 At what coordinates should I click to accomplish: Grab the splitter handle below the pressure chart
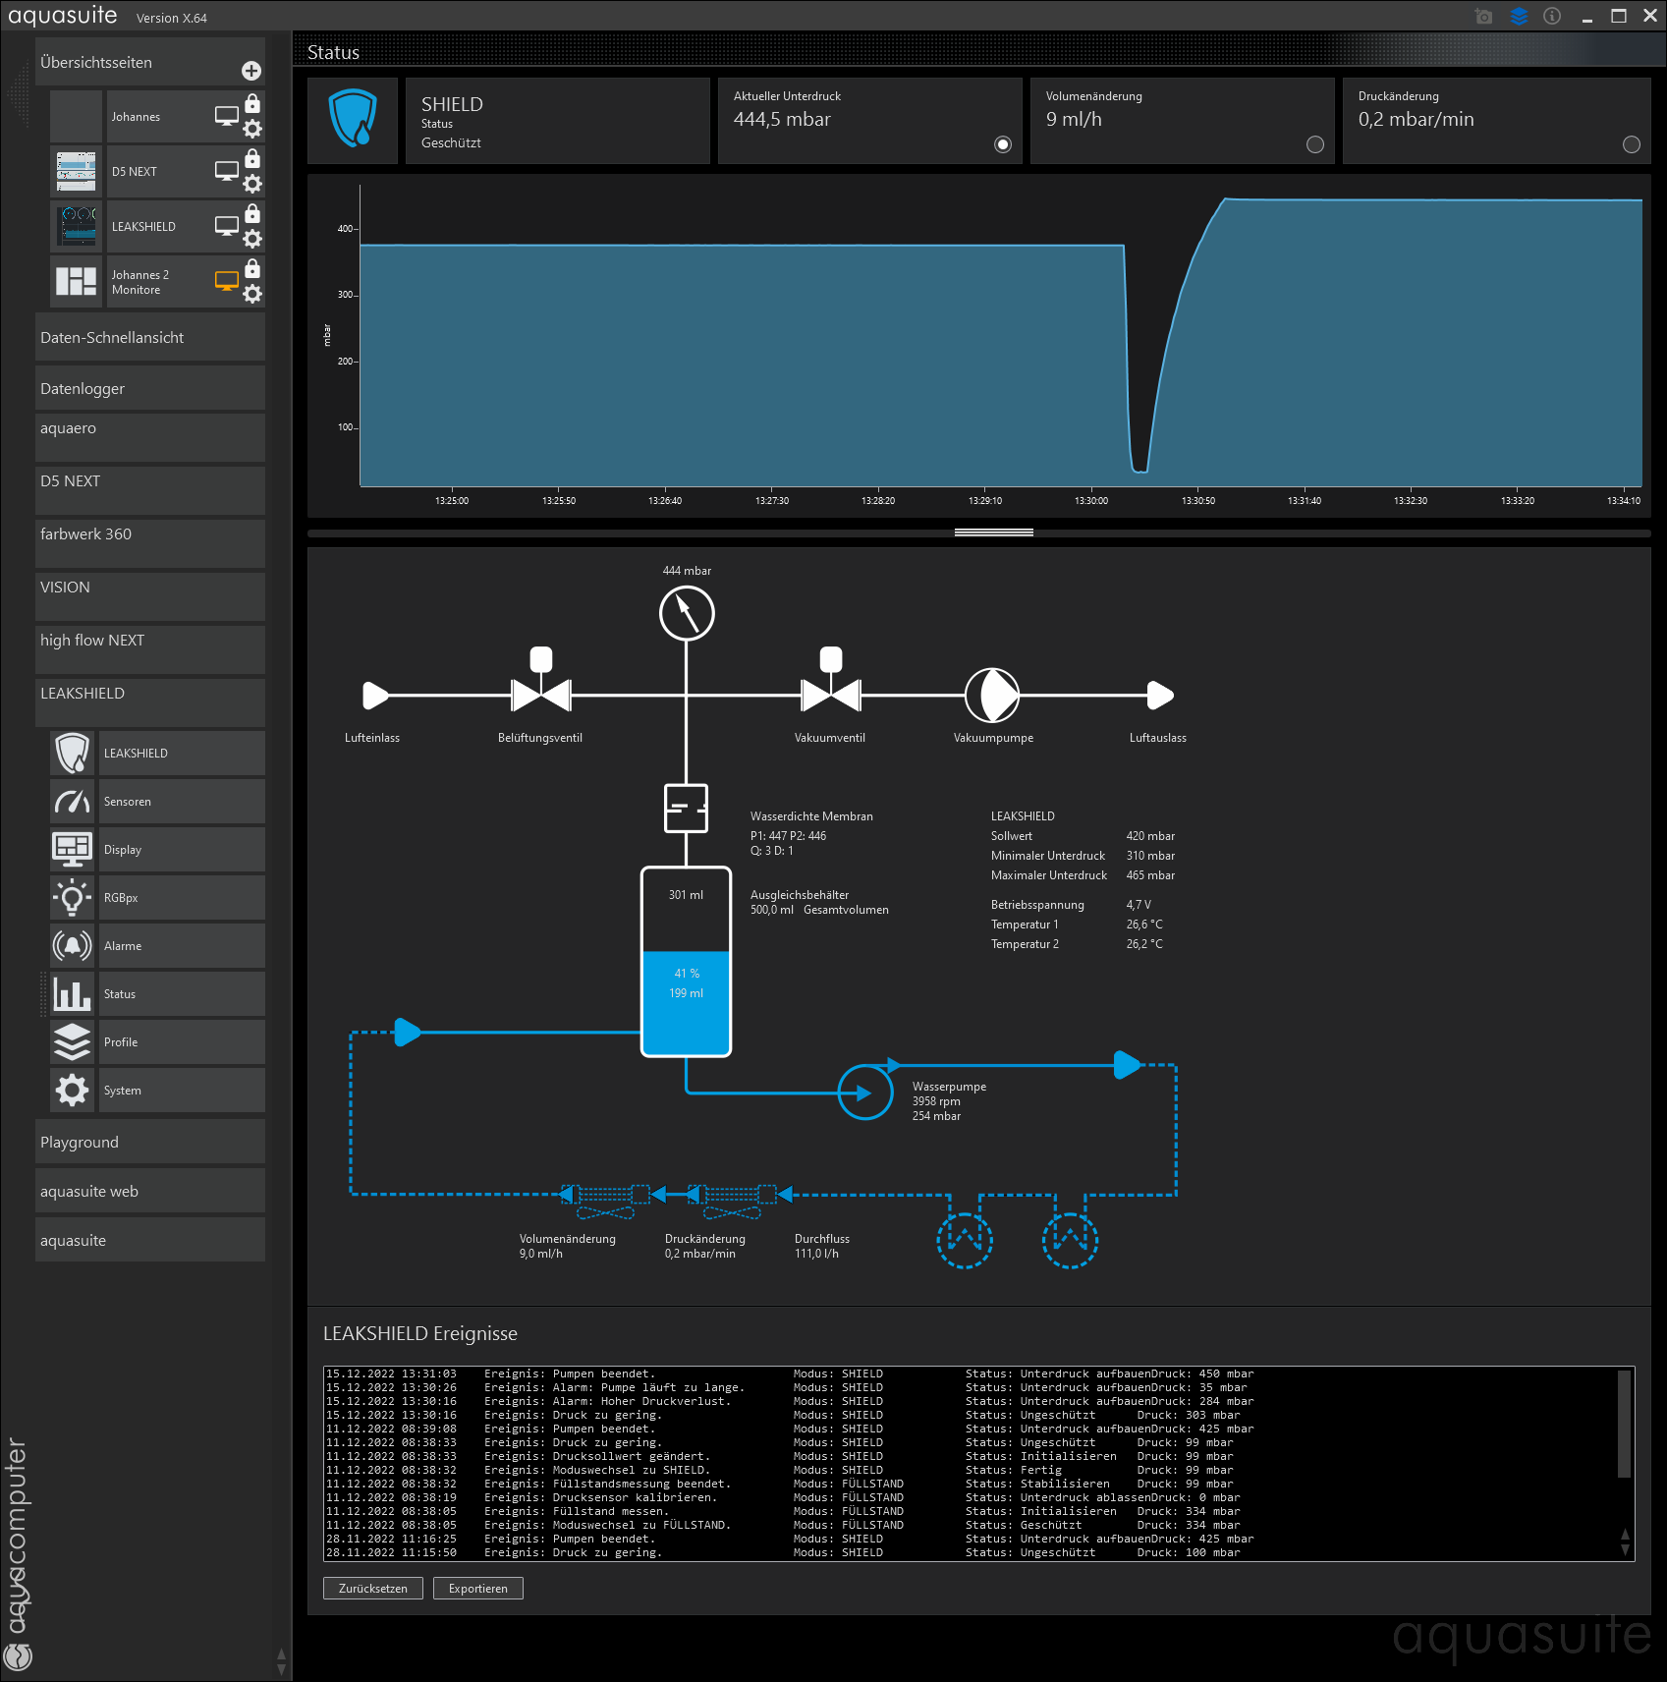pyautogui.click(x=993, y=533)
